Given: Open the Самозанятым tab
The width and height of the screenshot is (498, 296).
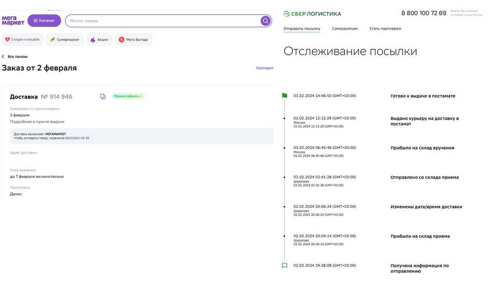Looking at the screenshot, I should (344, 29).
